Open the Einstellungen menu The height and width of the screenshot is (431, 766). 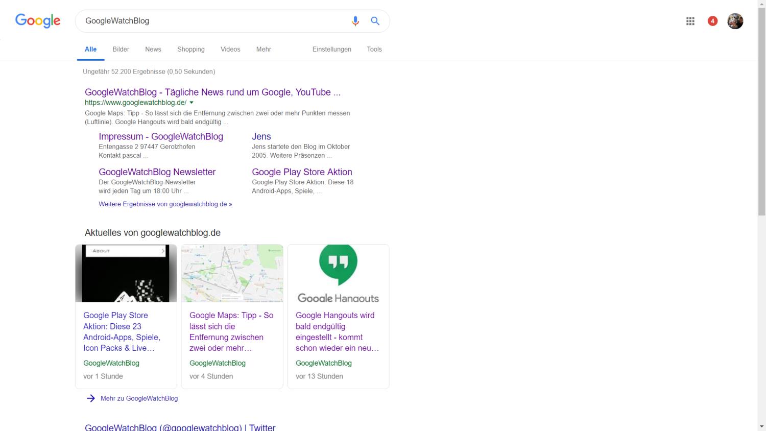(x=331, y=50)
